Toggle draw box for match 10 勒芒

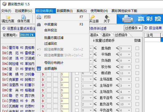(49, 96)
